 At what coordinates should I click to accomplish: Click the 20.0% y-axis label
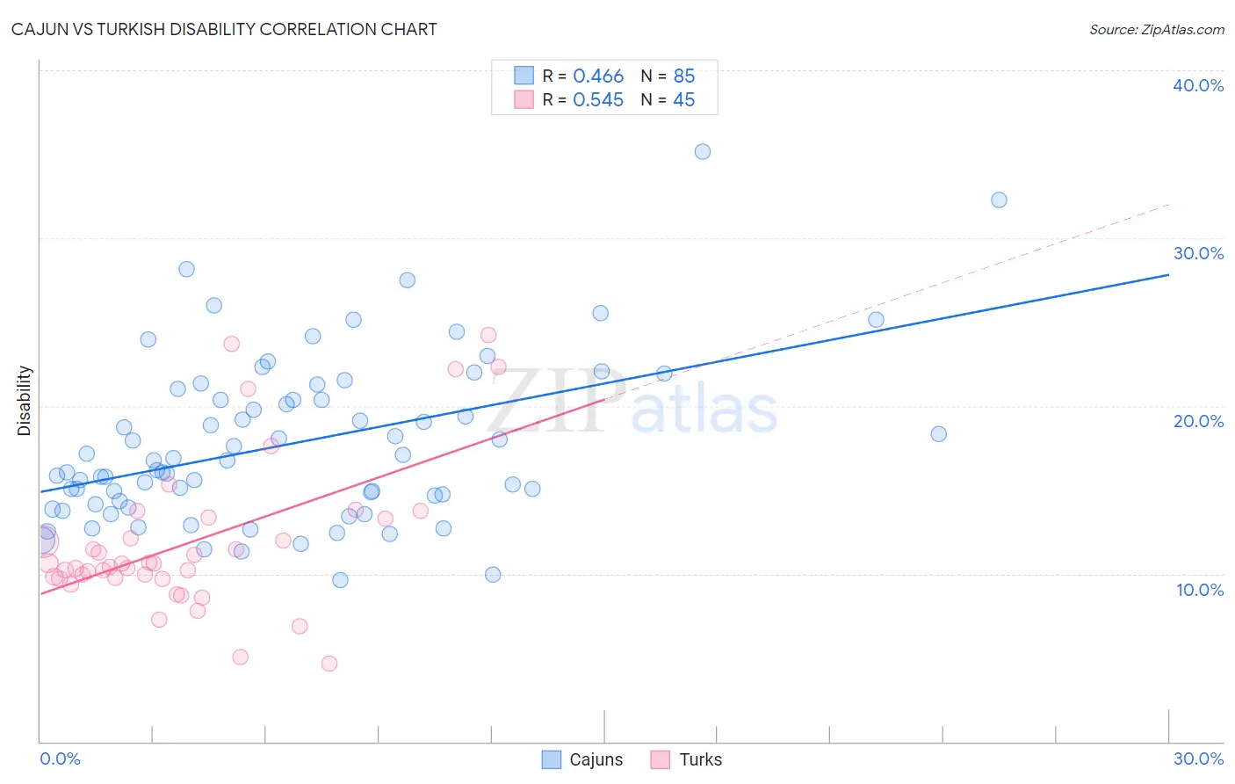pos(1198,421)
